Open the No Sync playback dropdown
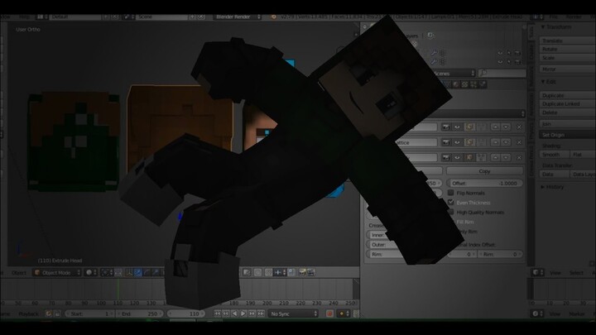Screen dimensions: 596x335 click(x=293, y=313)
